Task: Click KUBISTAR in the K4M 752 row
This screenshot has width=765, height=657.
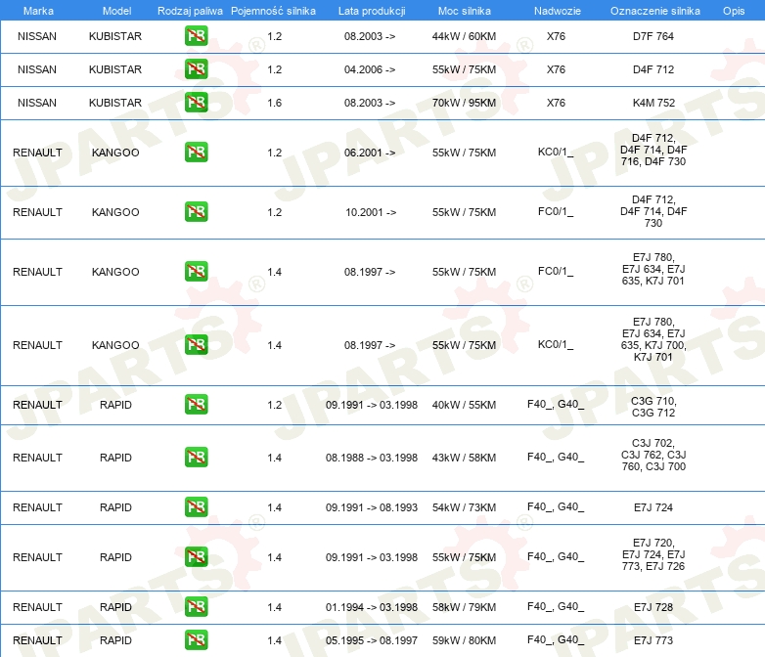Action: 115,103
